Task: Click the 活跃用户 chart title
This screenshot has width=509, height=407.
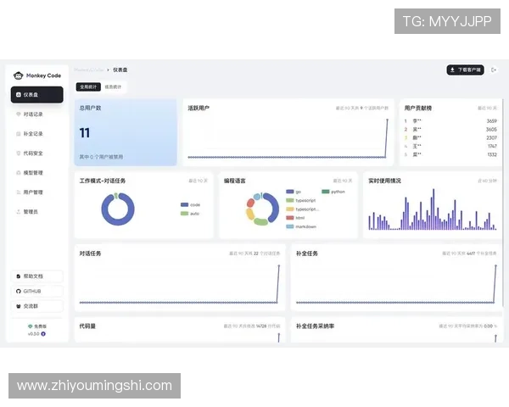Action: click(199, 108)
